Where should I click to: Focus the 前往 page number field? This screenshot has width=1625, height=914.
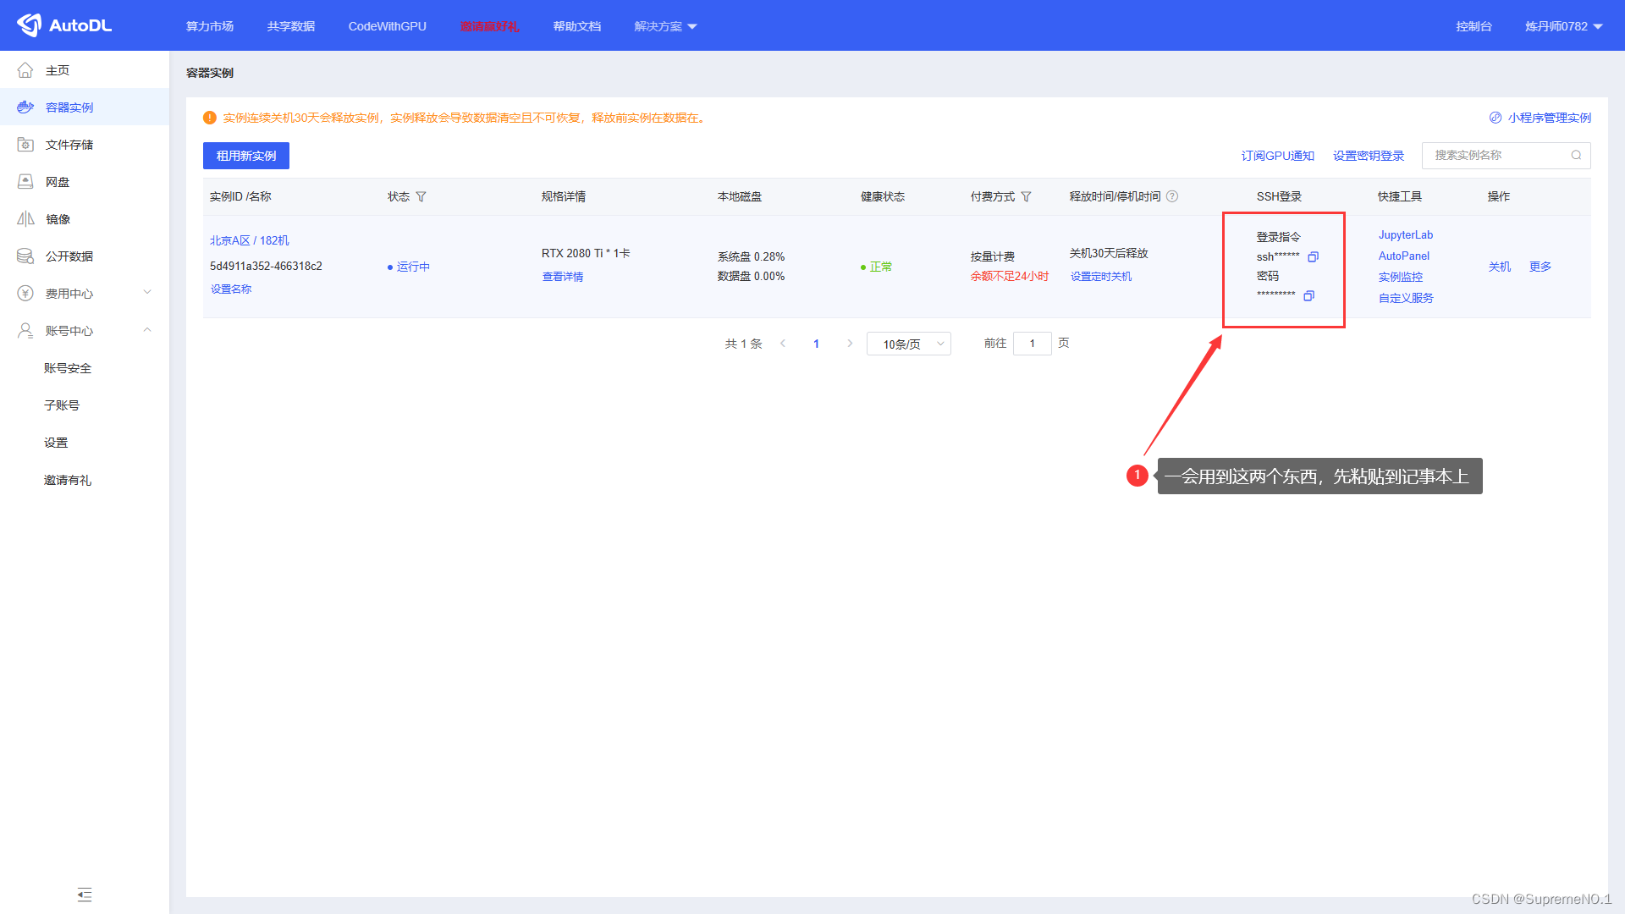tap(1033, 344)
